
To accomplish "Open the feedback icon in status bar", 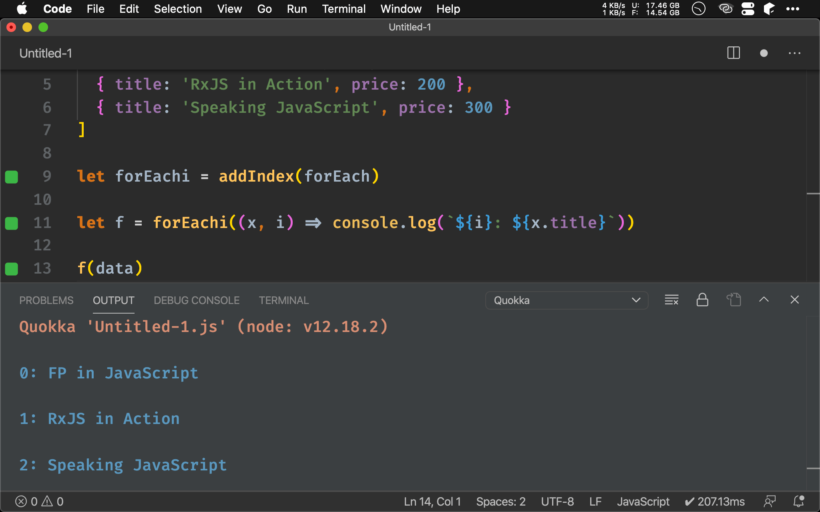I will [770, 502].
